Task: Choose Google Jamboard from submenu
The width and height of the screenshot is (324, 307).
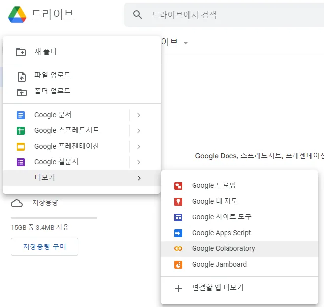Action: (239, 265)
